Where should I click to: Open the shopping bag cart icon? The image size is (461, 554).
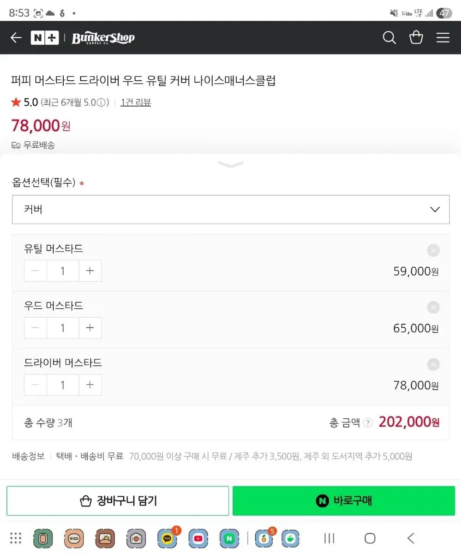[416, 38]
